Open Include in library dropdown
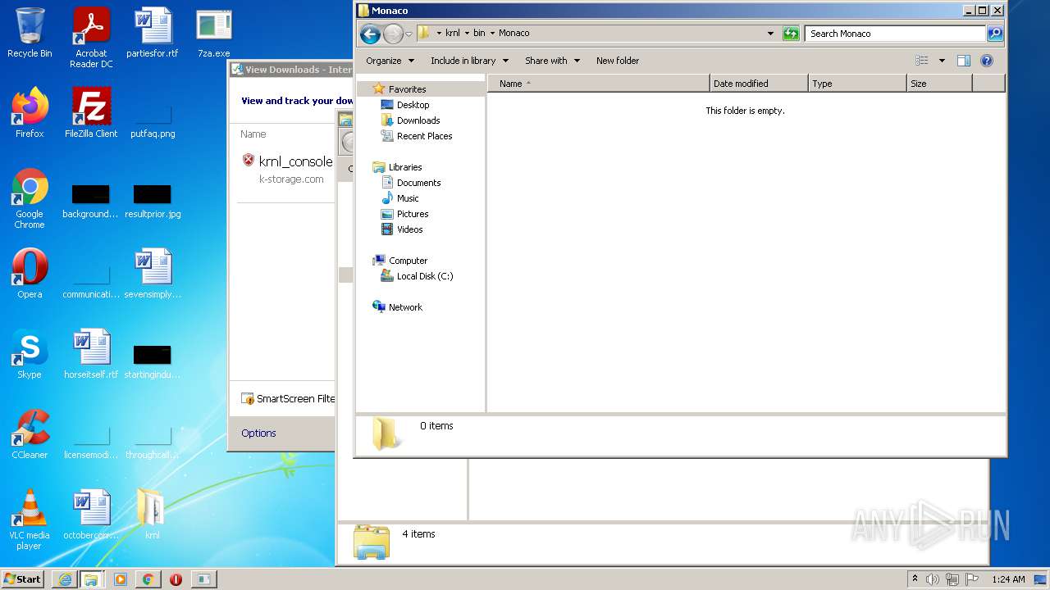 [x=469, y=61]
